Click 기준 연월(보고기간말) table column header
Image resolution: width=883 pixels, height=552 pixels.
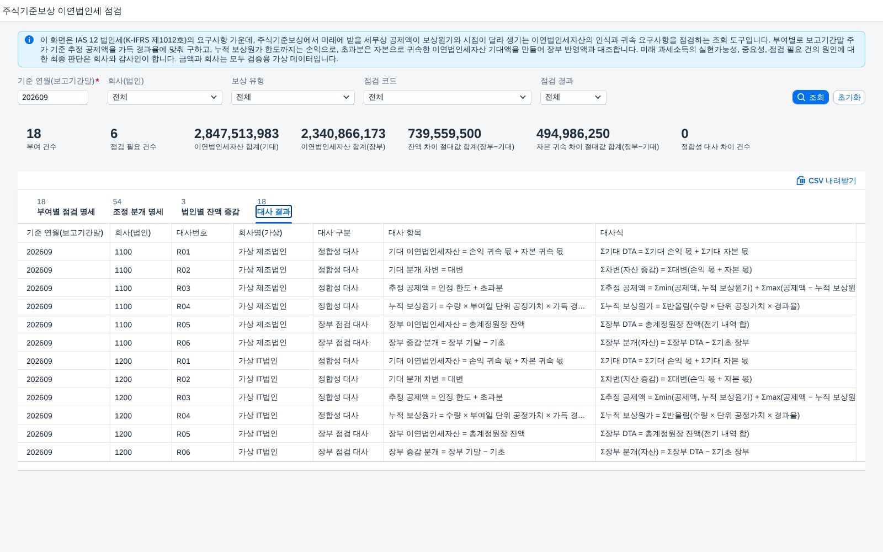(x=65, y=233)
